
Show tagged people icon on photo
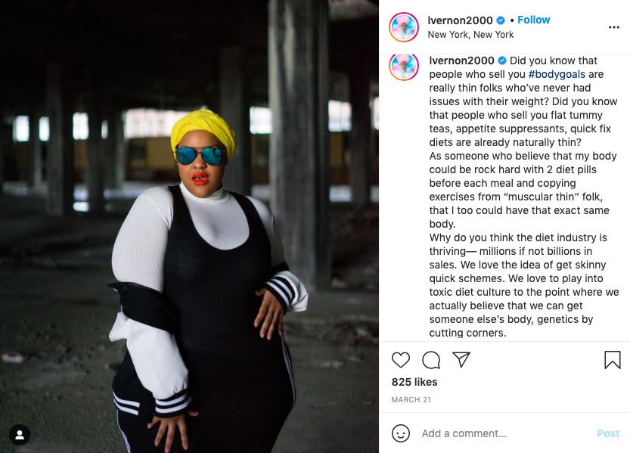click(20, 435)
